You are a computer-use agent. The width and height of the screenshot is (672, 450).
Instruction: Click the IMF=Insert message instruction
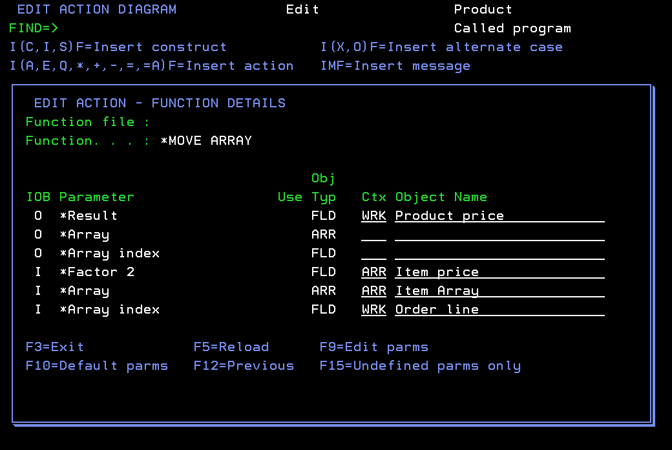pyautogui.click(x=395, y=65)
